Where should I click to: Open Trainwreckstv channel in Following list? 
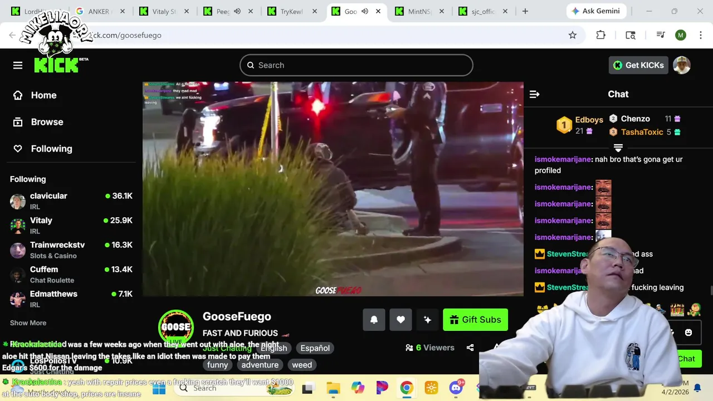71,250
